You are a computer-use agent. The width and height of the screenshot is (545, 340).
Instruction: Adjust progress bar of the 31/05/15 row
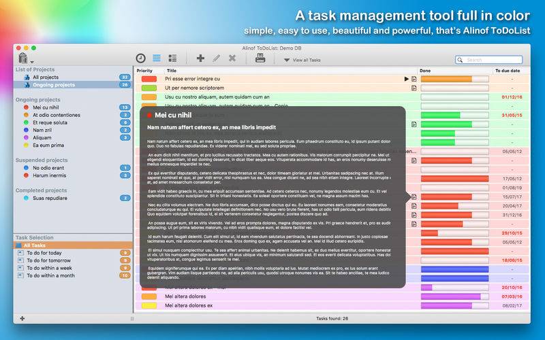[454, 115]
